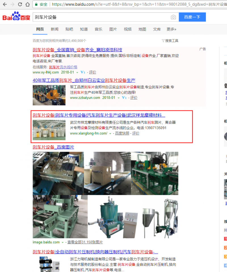
Task: Click the V1 badge on xy-lhkj.com result
Action: click(x=83, y=72)
